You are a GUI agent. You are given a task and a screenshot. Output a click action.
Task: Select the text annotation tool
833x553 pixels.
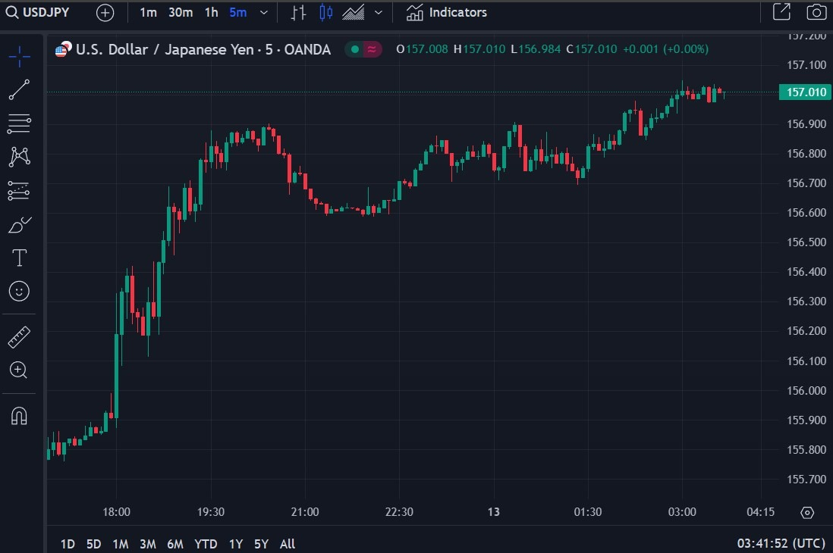[19, 258]
